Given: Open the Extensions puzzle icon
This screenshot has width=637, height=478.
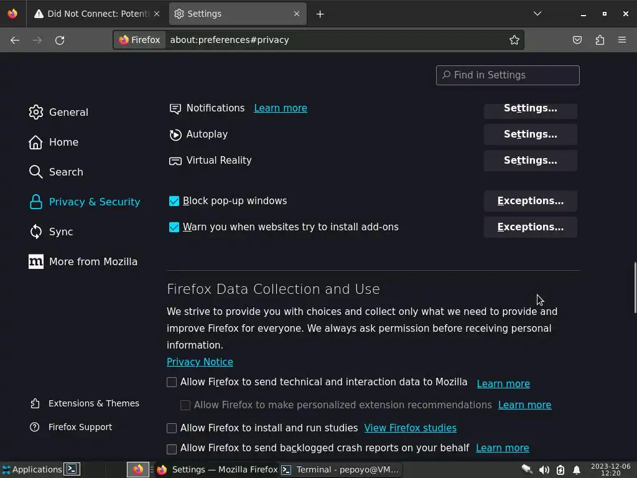Looking at the screenshot, I should (x=600, y=40).
